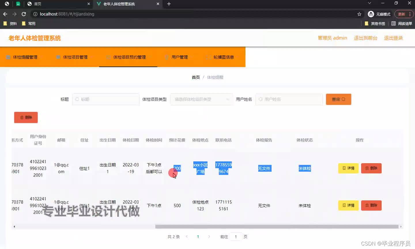Viewport: 415px width, 249px height.
Task: Click the site info icon in address bar
Action: tap(35, 14)
